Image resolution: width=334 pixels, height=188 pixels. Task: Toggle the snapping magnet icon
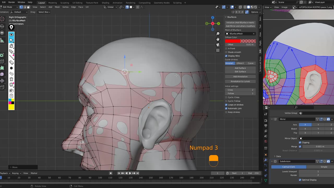(x=127, y=7)
